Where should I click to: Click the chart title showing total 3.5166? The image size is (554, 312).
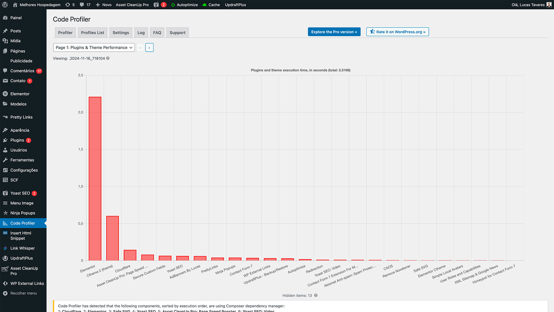coord(301,70)
